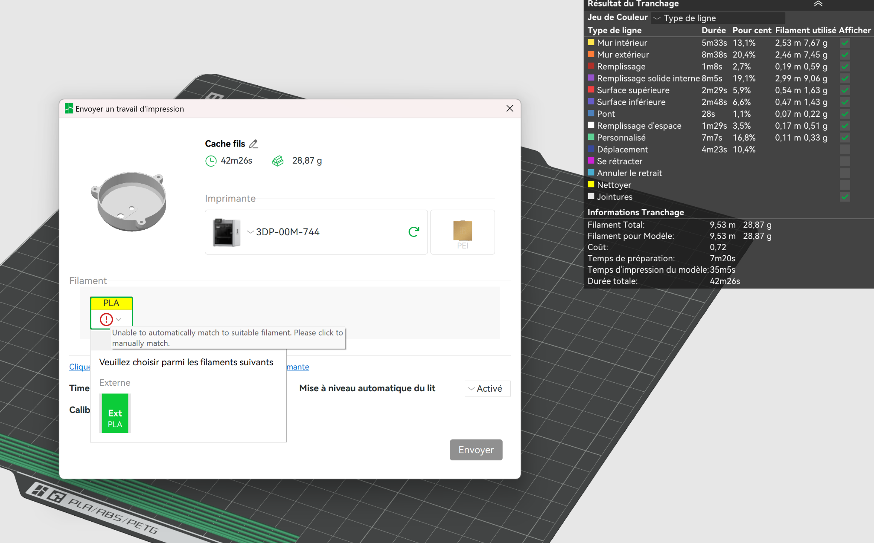Image resolution: width=874 pixels, height=543 pixels.
Task: Collapse the Résultat du Tranchage panel
Action: click(x=818, y=4)
